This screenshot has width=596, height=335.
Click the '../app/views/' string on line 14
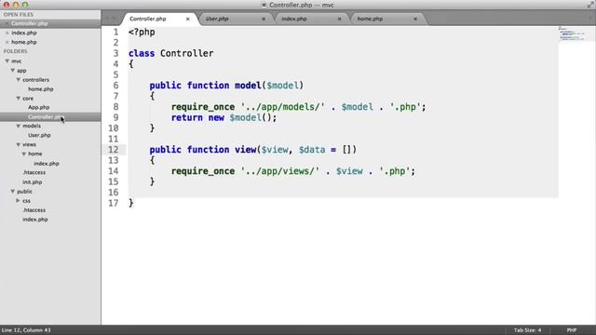point(279,171)
